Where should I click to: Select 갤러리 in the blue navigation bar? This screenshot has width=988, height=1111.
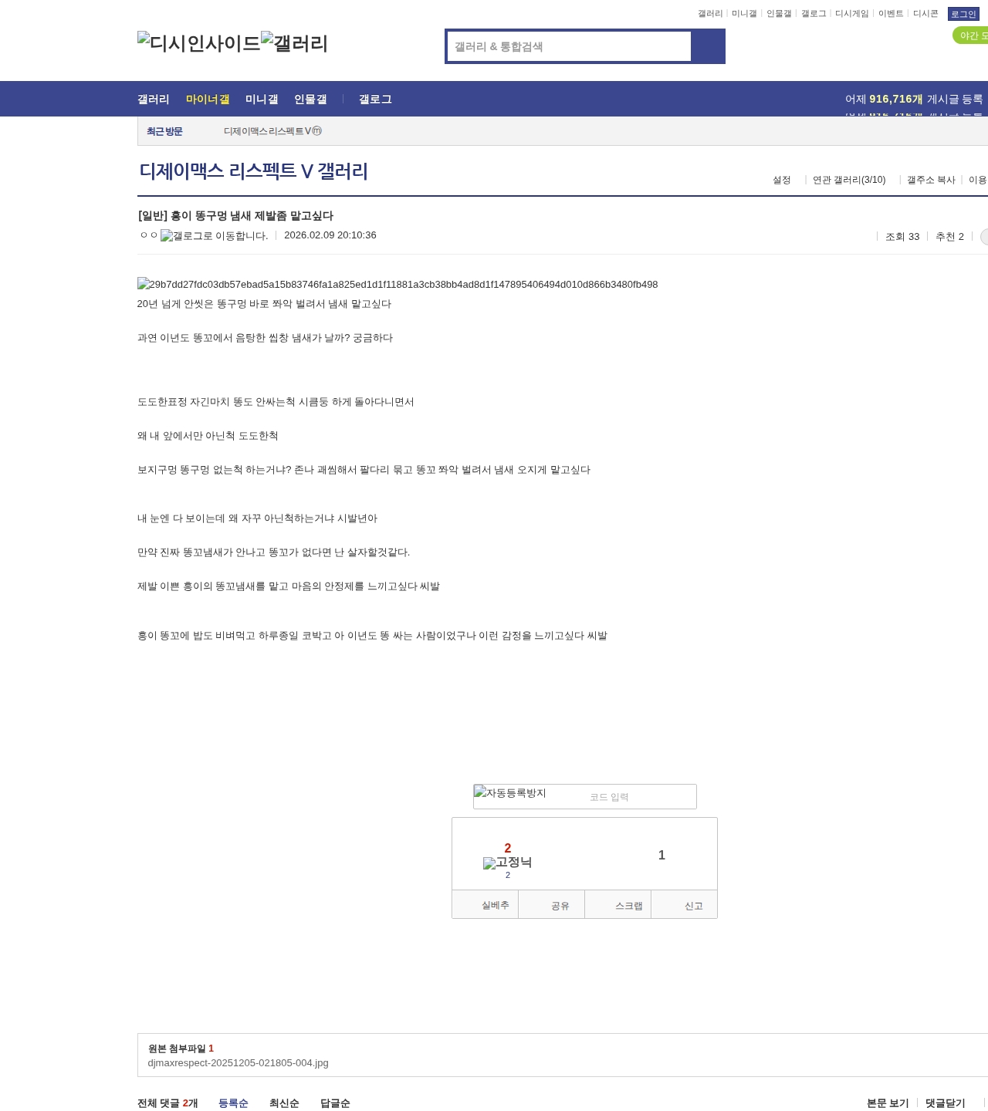[x=154, y=99]
